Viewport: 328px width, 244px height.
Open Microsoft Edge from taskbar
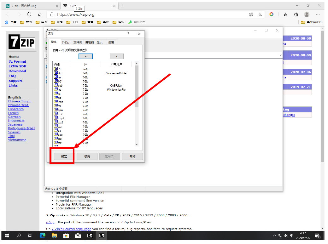42,235
